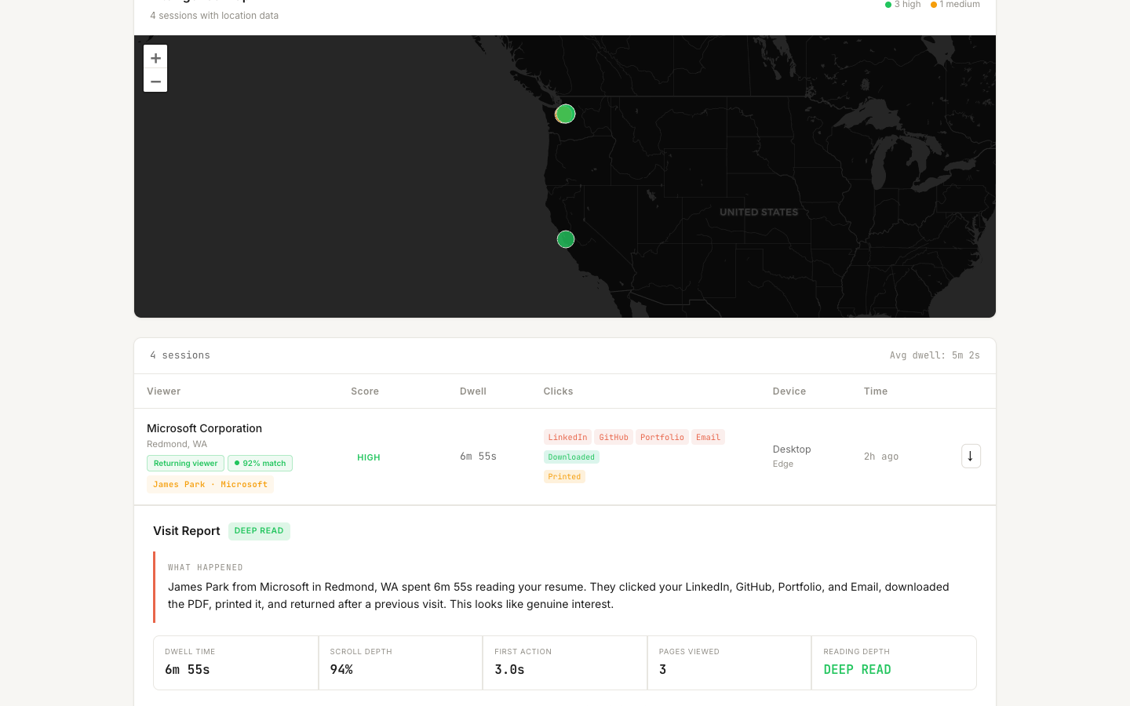Viewport: 1130px width, 706px height.
Task: Click the Redmond green map marker
Action: pos(566,114)
